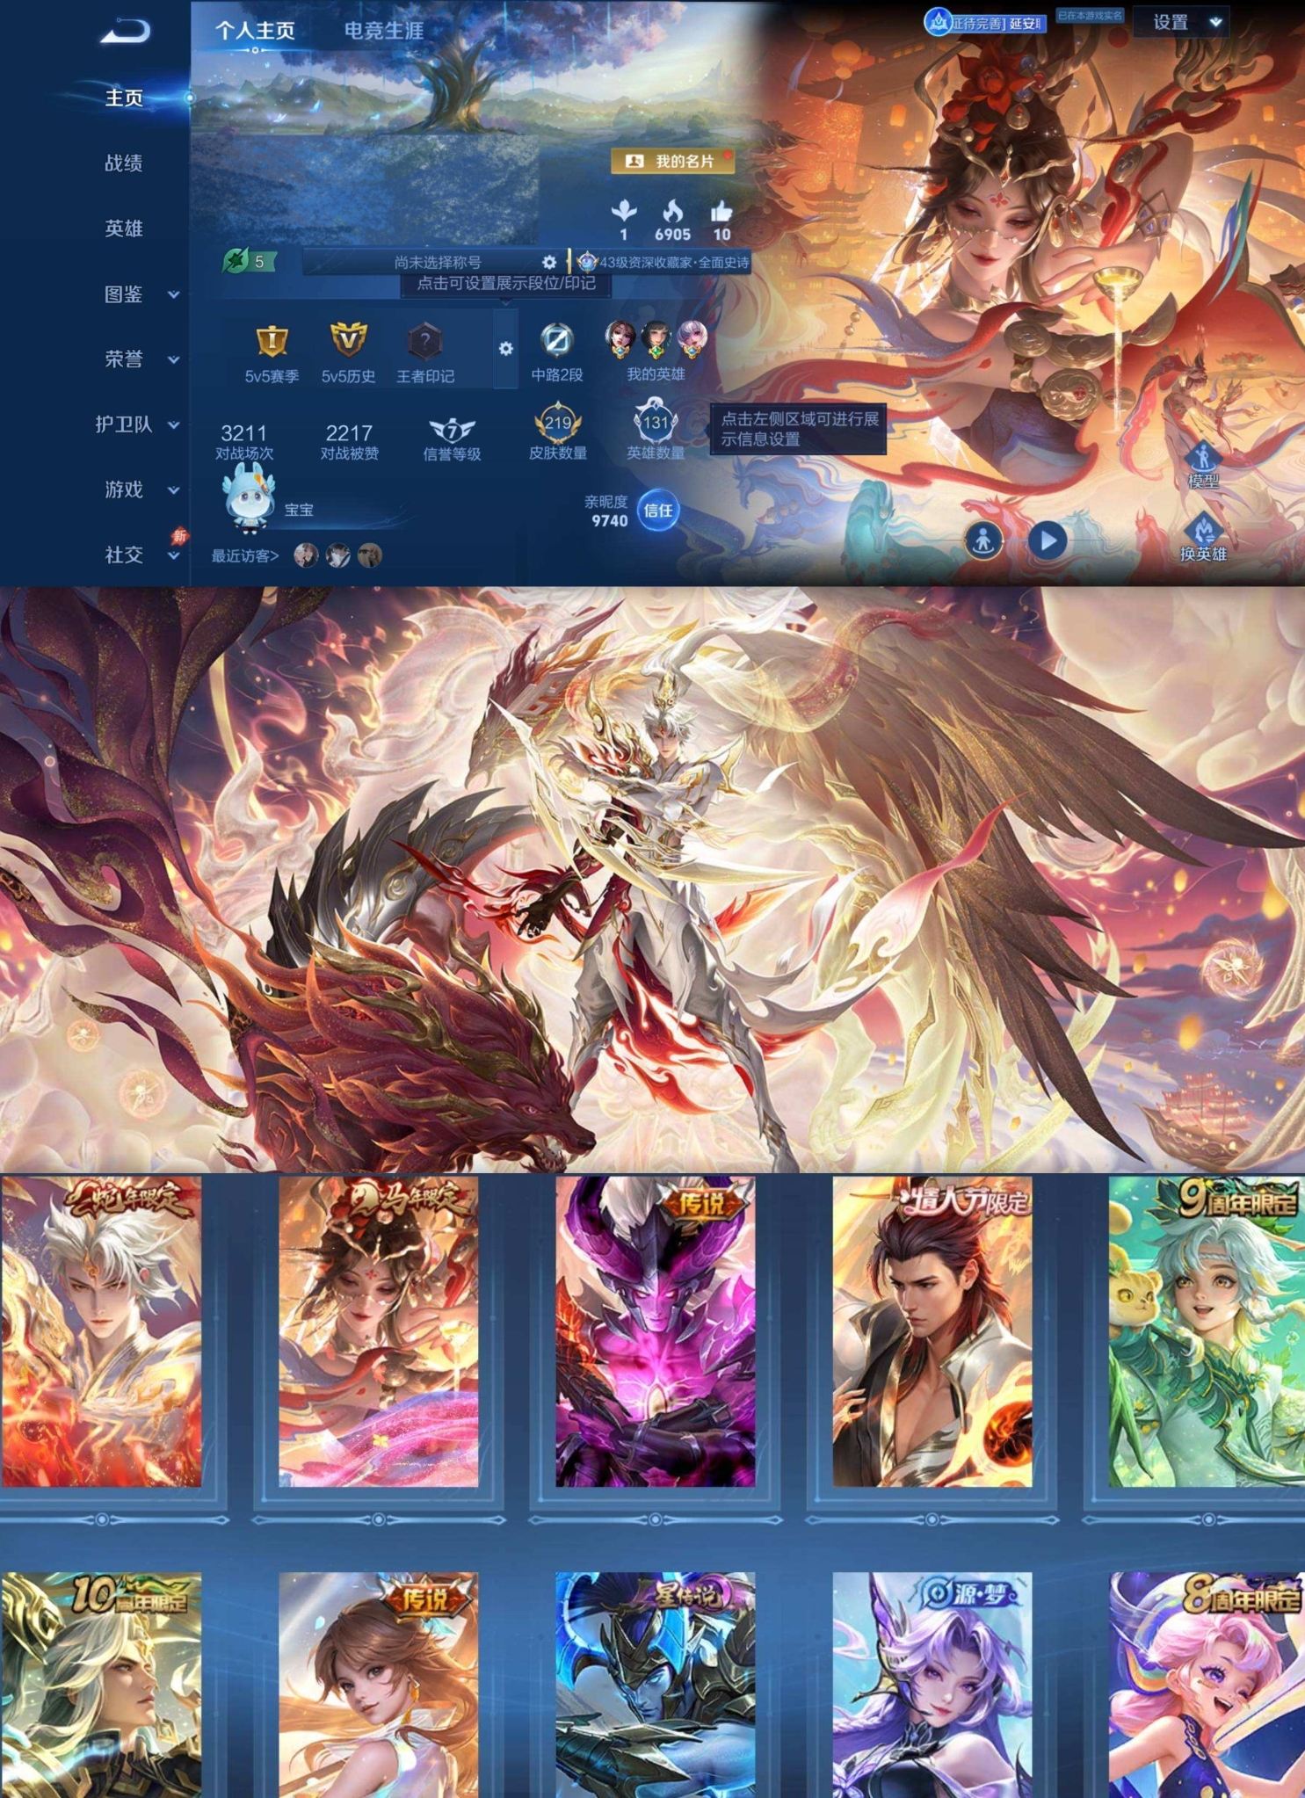Click the 5v5历史 rank badge
Screen dimensions: 1305x1798
[348, 352]
